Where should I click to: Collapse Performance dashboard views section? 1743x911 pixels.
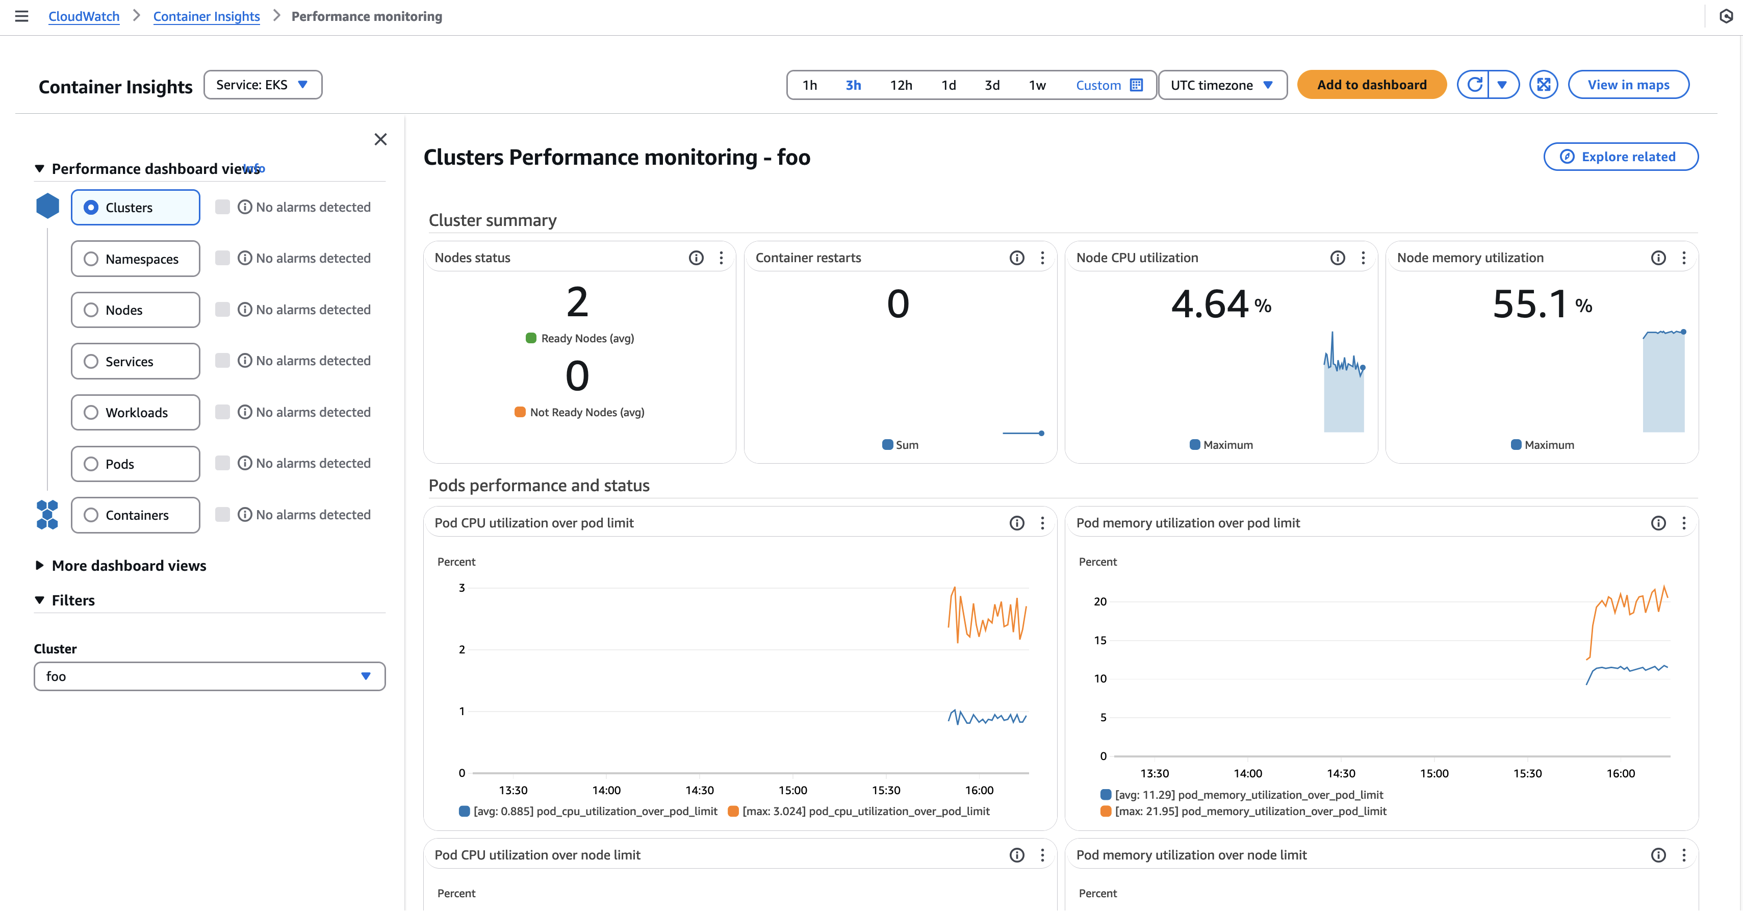click(39, 168)
